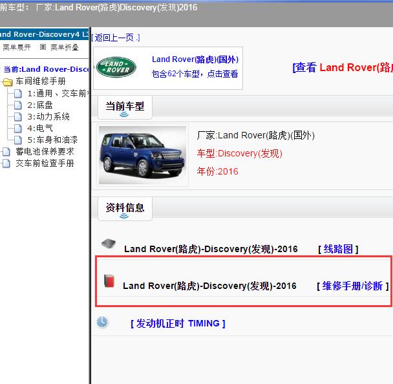Viewport: 393px width, 384px height.
Task: Click the blue clock timing icon
Action: tap(102, 323)
